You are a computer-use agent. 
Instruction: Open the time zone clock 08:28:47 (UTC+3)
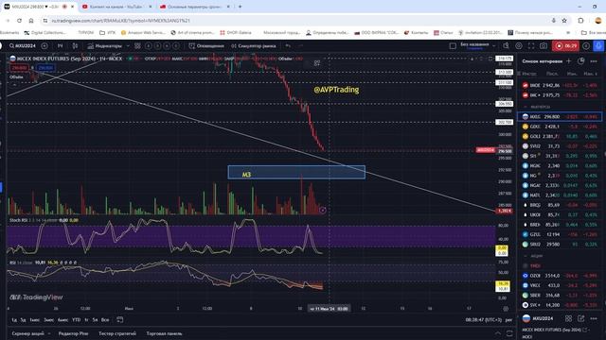click(x=485, y=320)
